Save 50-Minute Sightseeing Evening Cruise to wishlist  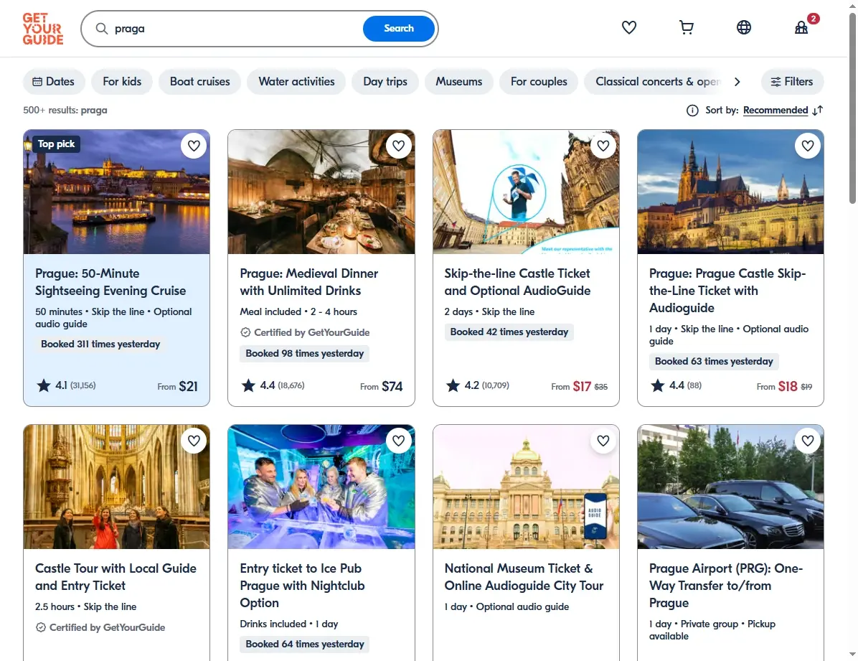click(194, 146)
